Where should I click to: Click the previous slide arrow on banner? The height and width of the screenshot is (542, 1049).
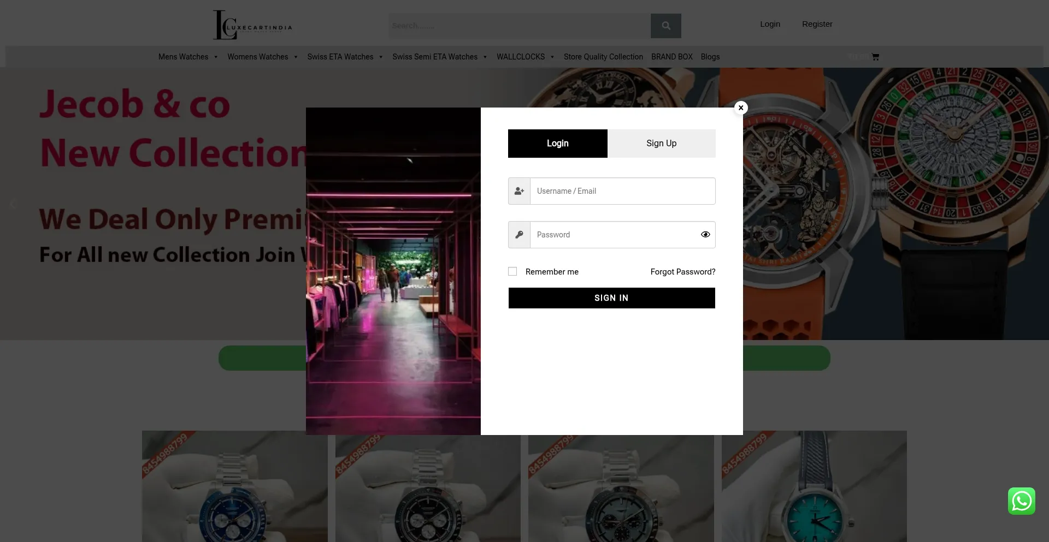point(13,204)
